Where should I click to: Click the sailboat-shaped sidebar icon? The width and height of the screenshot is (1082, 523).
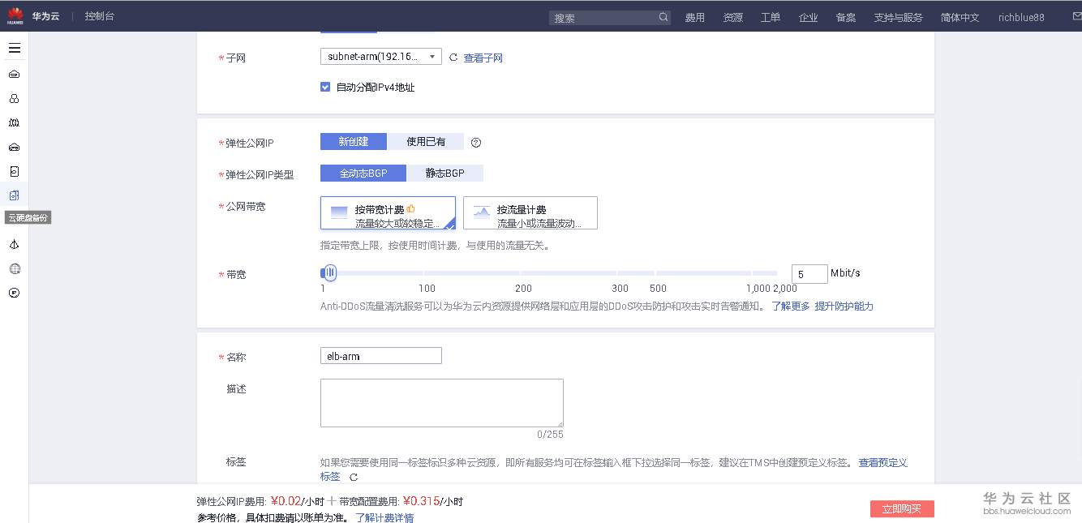[x=14, y=244]
